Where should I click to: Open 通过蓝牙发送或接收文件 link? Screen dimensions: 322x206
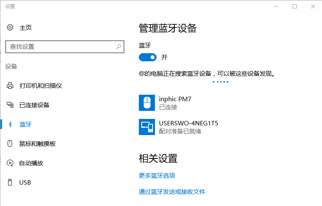[x=172, y=192]
